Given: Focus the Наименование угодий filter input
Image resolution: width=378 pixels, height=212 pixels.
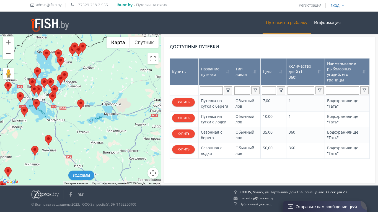Looking at the screenshot, I should tap(343, 90).
